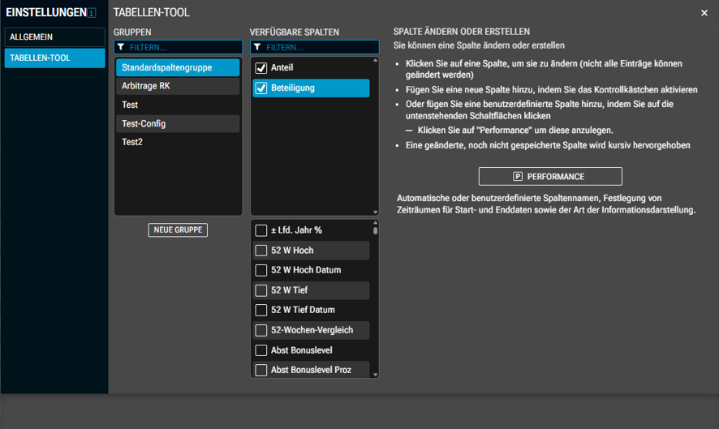Select the Arbitrage RK group
This screenshot has width=719, height=429.
click(x=178, y=86)
